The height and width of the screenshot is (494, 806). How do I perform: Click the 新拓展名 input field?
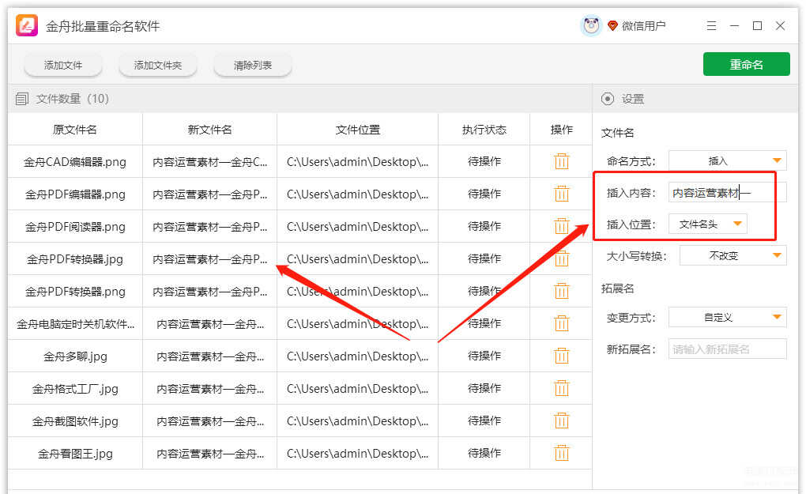click(x=727, y=349)
